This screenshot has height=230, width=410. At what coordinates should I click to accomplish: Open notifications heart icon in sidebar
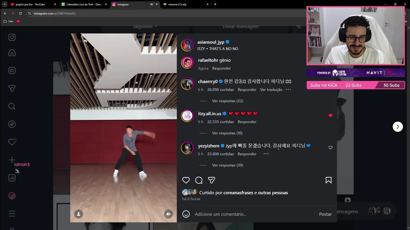click(12, 142)
